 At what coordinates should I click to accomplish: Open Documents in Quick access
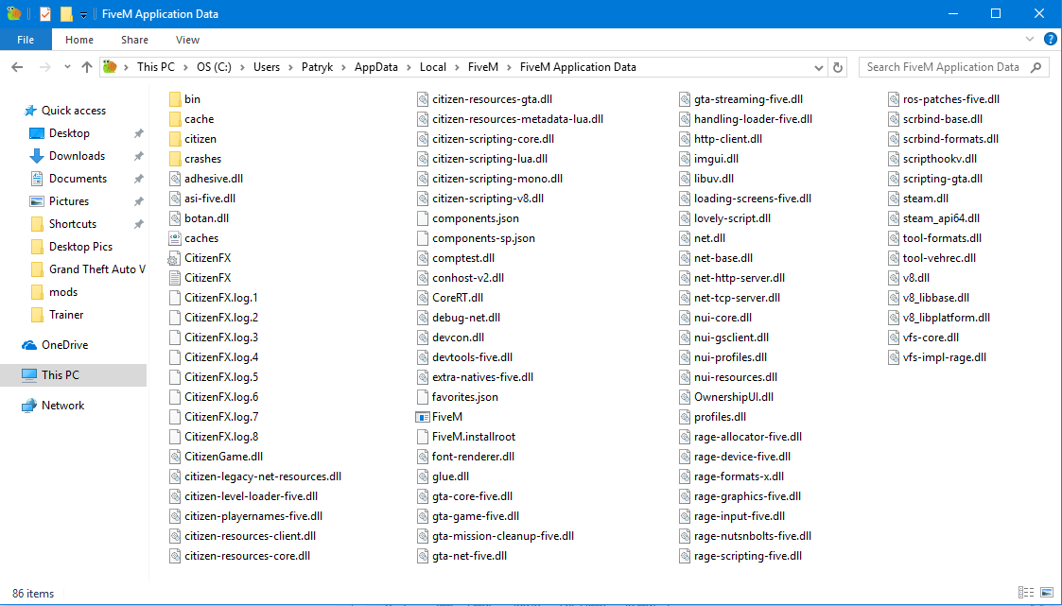pyautogui.click(x=78, y=179)
